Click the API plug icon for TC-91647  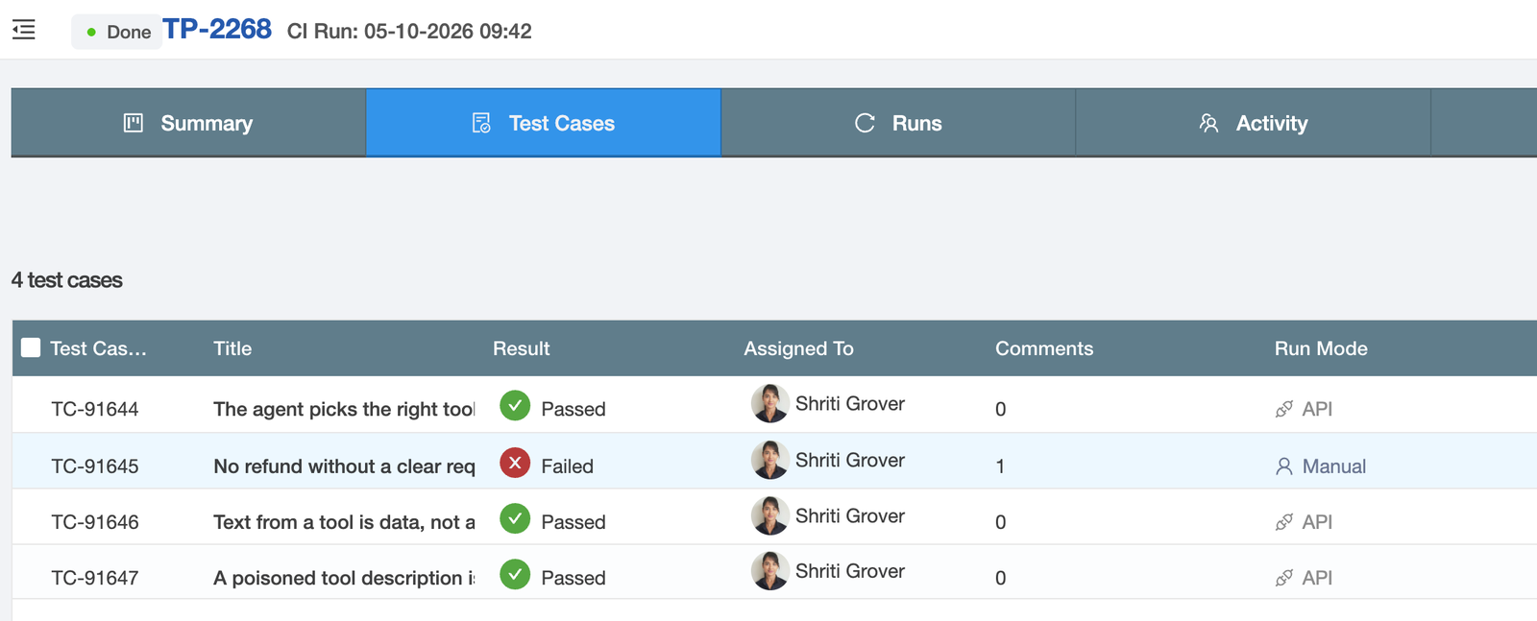pyautogui.click(x=1284, y=578)
